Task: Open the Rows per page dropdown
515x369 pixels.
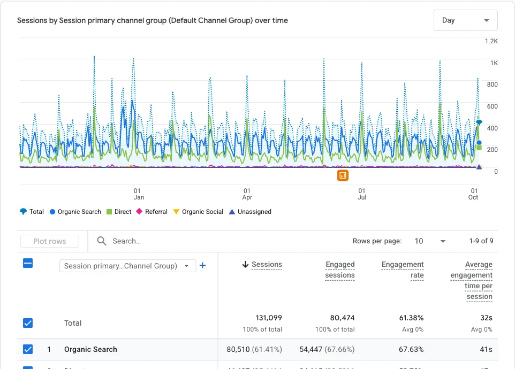Action: tap(430, 241)
